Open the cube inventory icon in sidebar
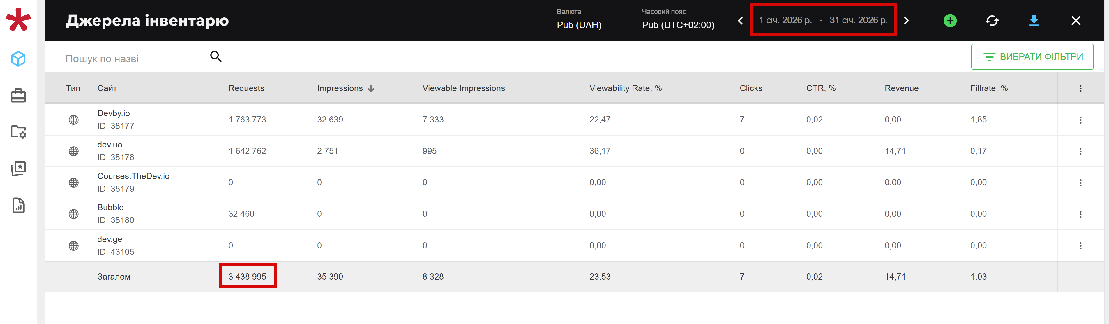 tap(18, 59)
